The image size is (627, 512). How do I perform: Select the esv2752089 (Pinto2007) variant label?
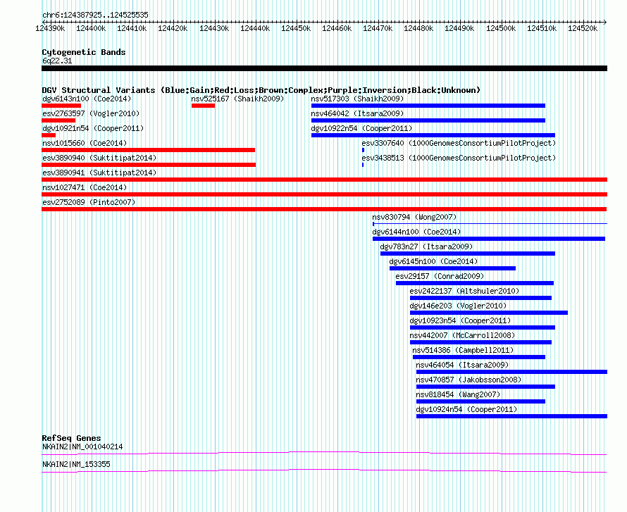[x=89, y=202]
